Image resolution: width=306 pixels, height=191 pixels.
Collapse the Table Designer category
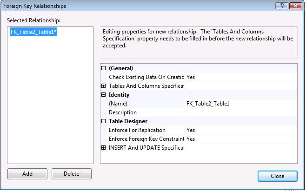click(104, 121)
